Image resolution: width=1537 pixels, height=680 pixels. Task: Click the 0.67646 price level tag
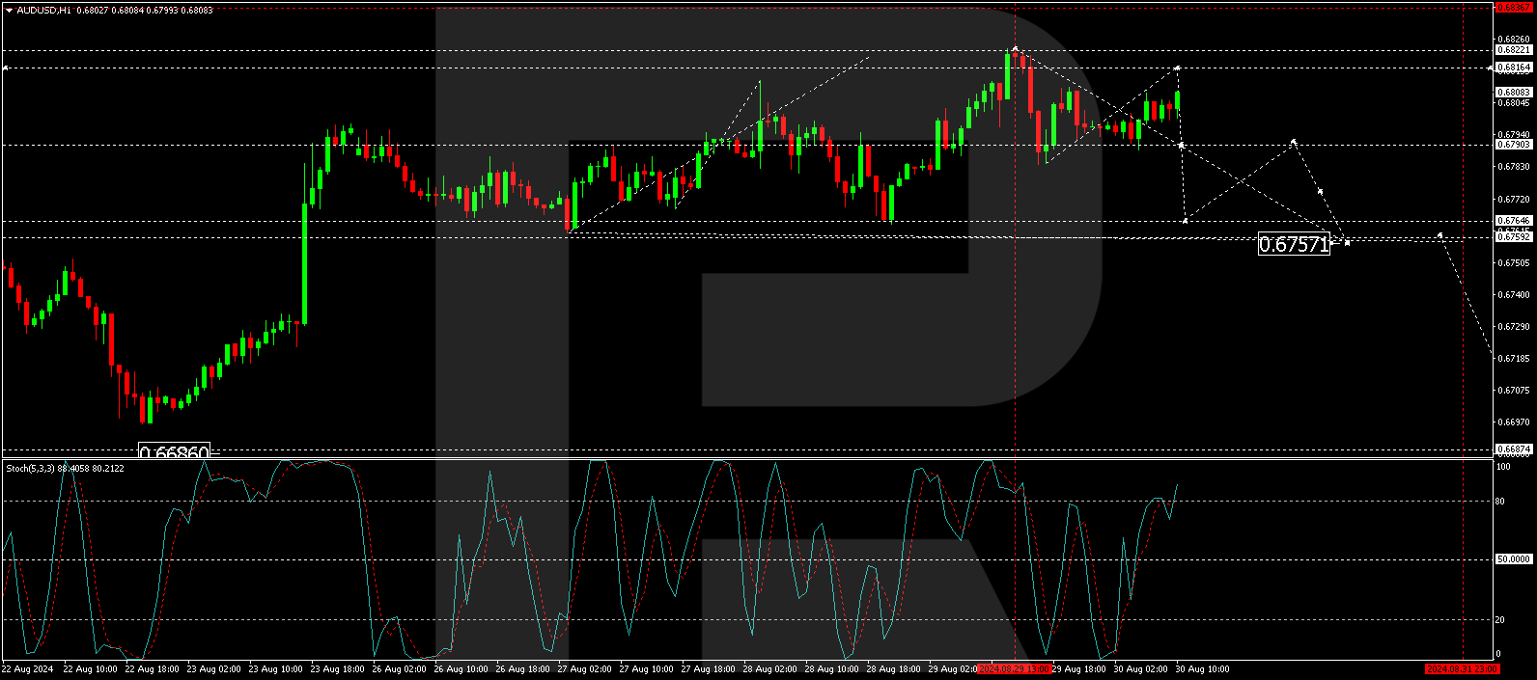tap(1514, 221)
